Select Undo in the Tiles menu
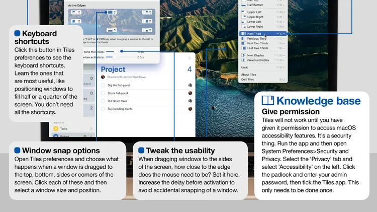The height and width of the screenshot is (212, 377). [263, 67]
